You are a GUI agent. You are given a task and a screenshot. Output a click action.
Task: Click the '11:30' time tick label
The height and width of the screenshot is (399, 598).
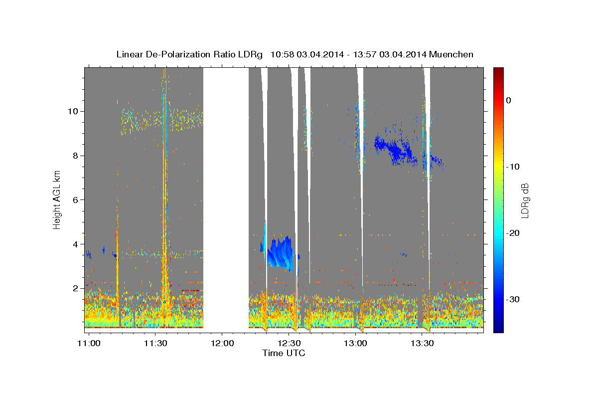pos(155,344)
